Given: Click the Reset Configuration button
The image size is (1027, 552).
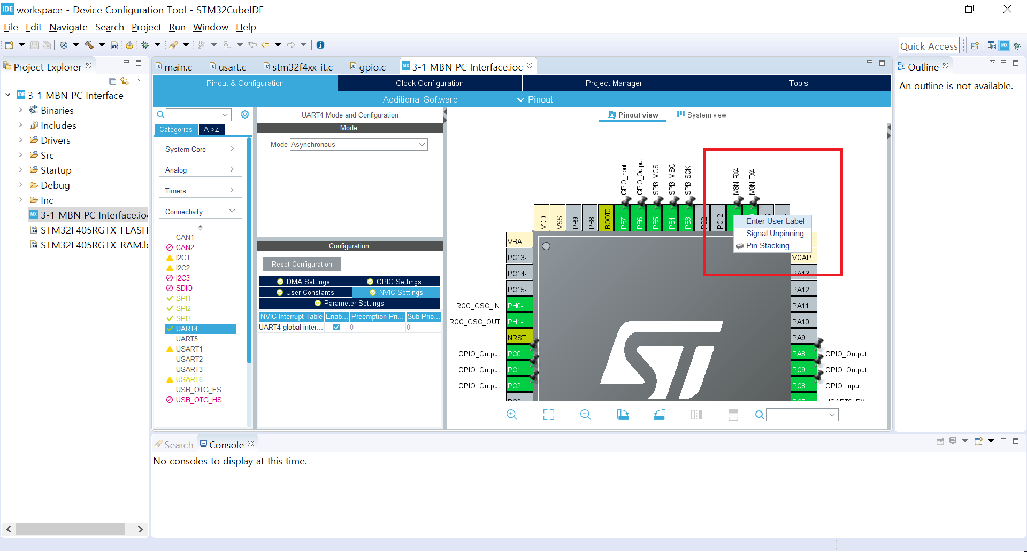Looking at the screenshot, I should (302, 264).
